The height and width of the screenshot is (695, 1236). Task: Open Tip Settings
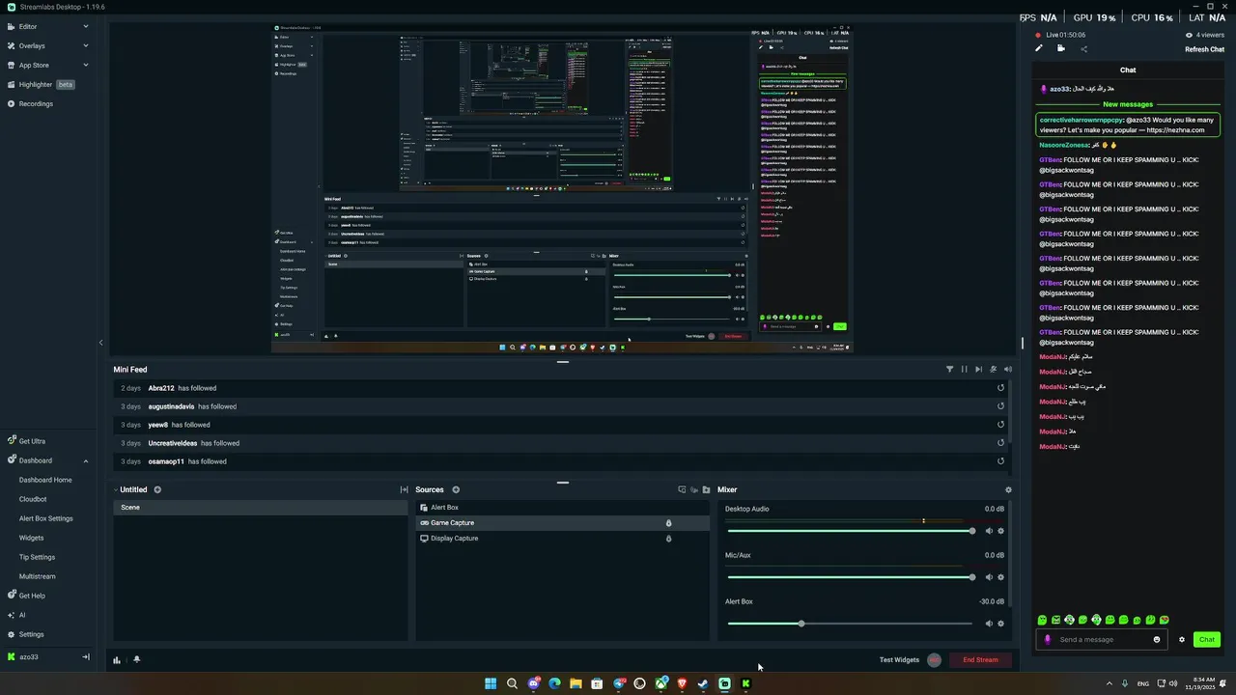(37, 557)
